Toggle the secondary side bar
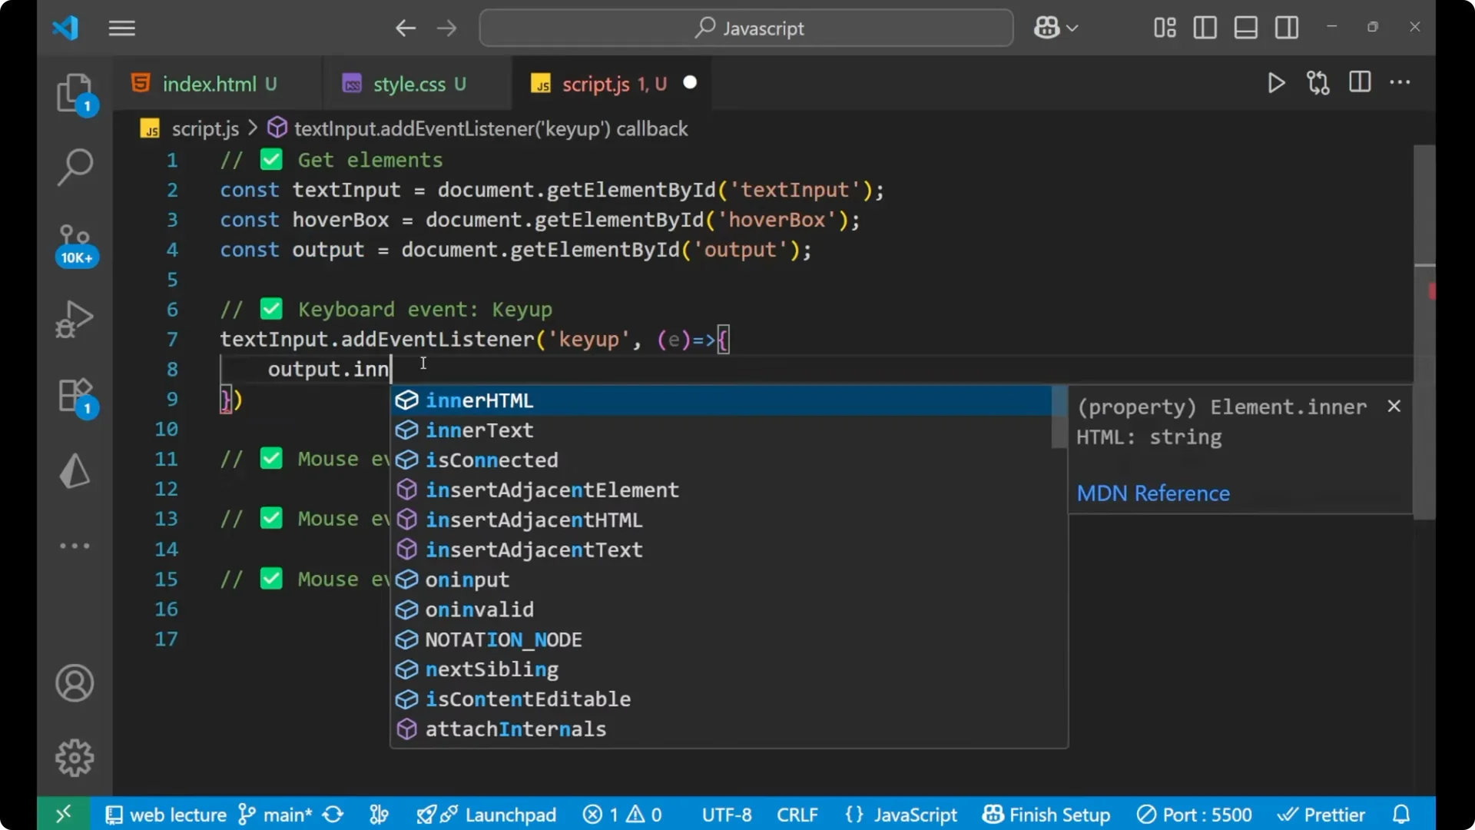Image resolution: width=1475 pixels, height=830 pixels. tap(1287, 28)
